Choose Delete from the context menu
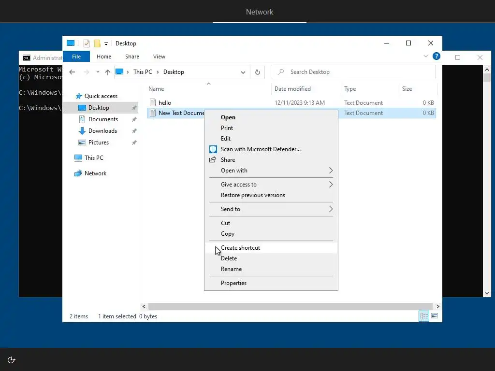Screen dimensions: 495x371 click(271, 258)
